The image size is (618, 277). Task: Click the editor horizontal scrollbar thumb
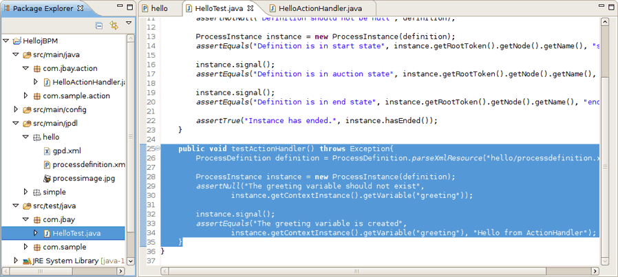point(357,271)
